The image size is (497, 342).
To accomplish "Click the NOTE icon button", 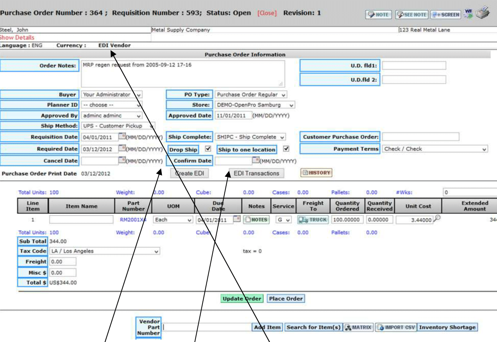I will coord(378,15).
